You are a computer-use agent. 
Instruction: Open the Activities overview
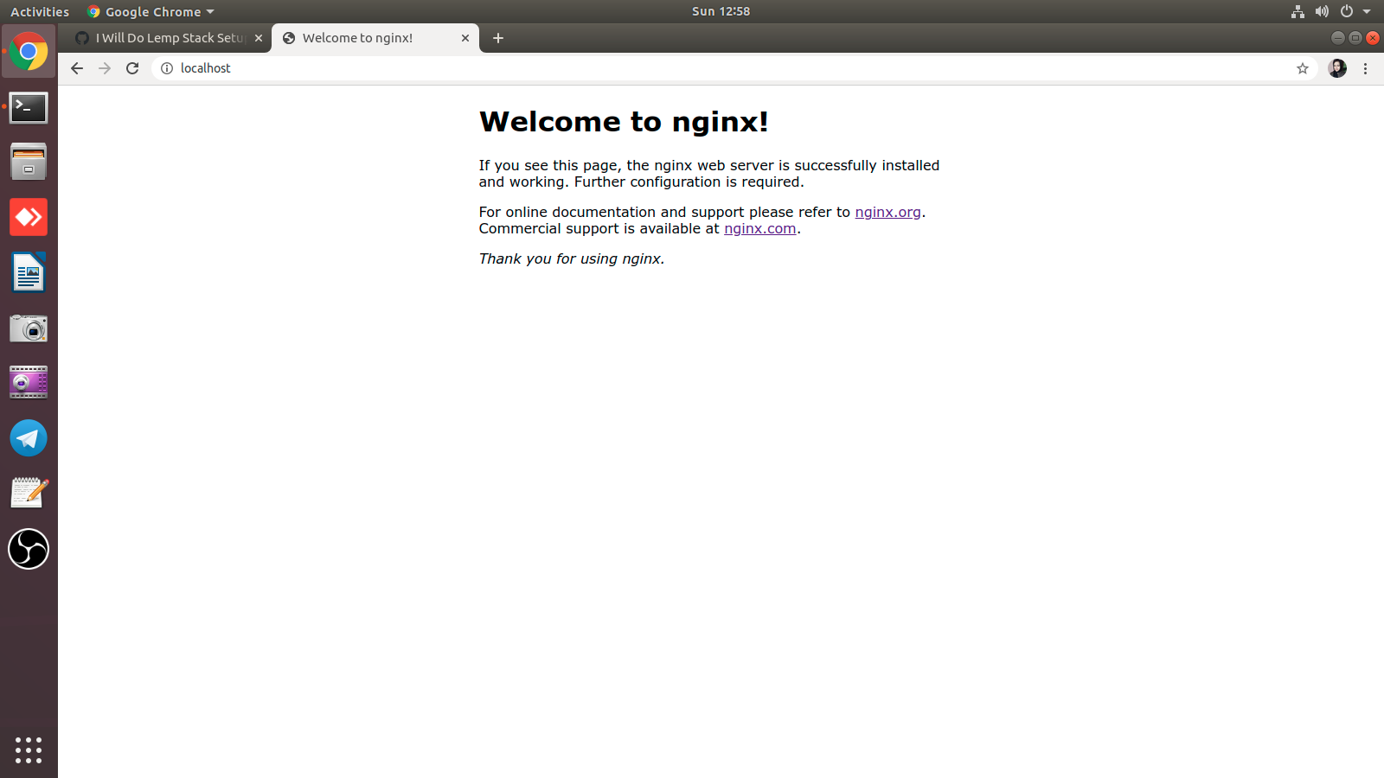click(40, 11)
